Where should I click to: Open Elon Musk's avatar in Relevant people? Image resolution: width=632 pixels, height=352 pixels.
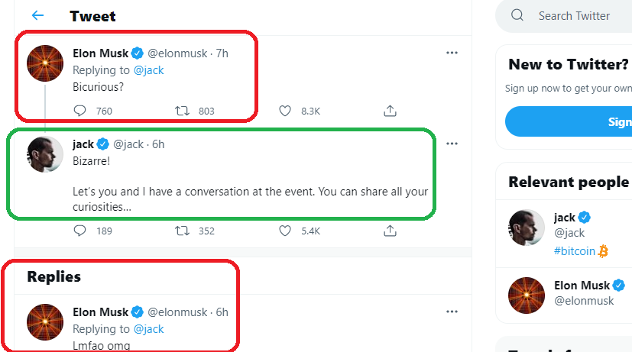(x=527, y=295)
